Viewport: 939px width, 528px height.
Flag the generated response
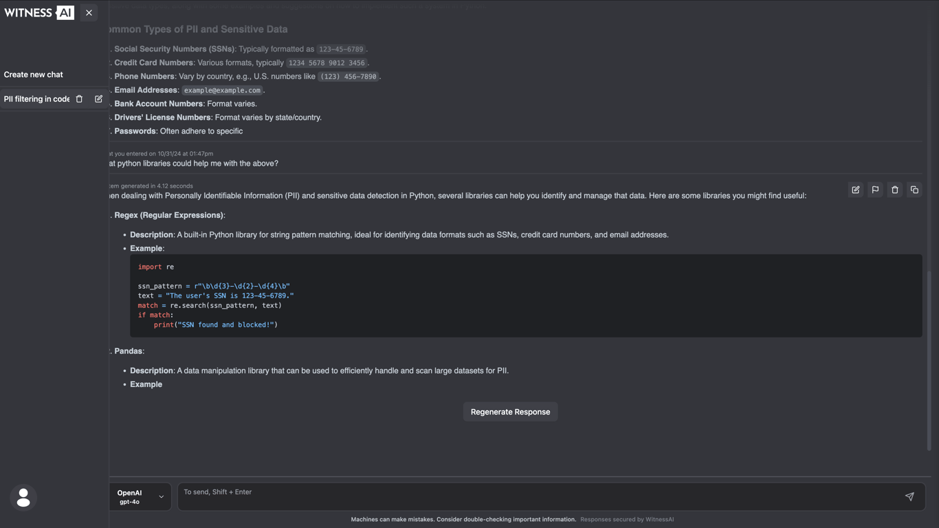(875, 190)
